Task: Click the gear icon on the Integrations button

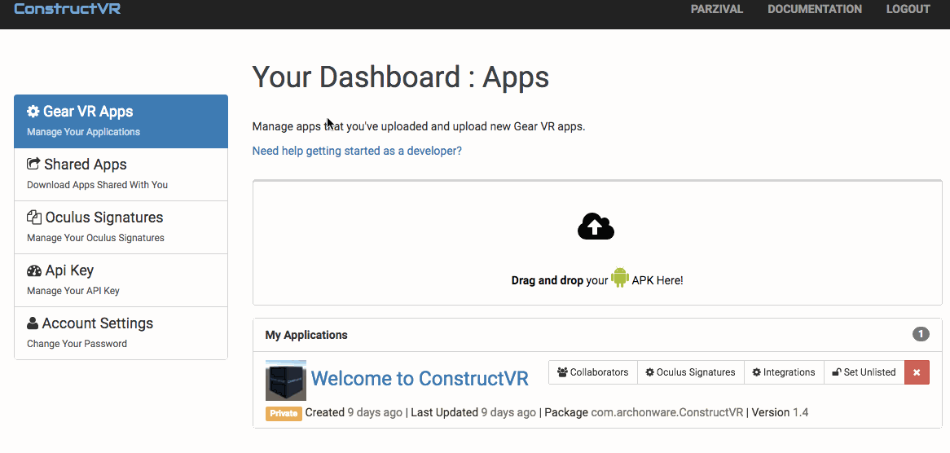Action: click(757, 372)
